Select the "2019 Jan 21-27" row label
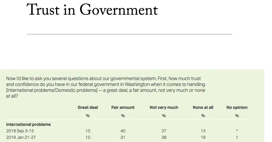Viewport: 272px width, 142px height. (23, 137)
